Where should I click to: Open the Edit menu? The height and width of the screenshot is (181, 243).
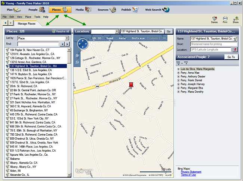(12, 17)
